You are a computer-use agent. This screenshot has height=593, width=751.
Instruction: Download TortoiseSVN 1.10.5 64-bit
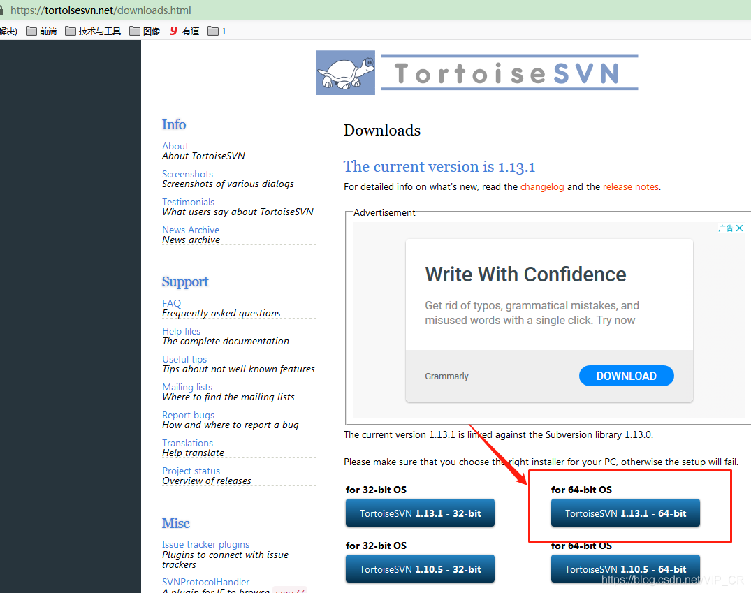click(625, 569)
